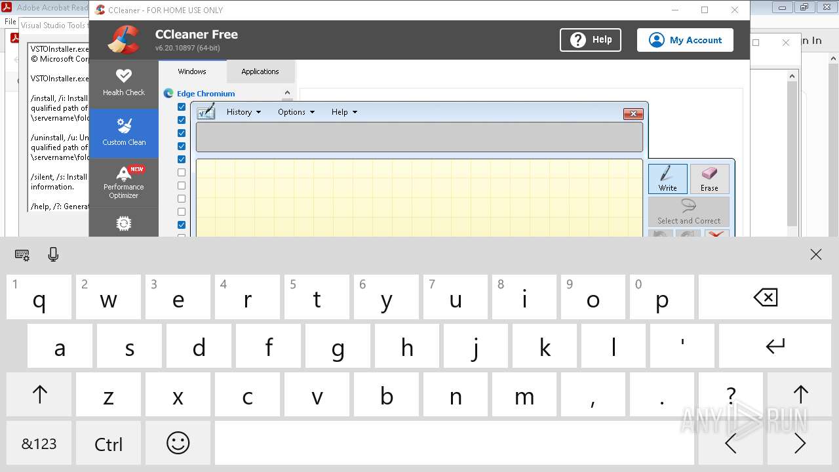Image resolution: width=839 pixels, height=472 pixels.
Task: Close the Math Input Panel with red X
Action: tap(633, 113)
